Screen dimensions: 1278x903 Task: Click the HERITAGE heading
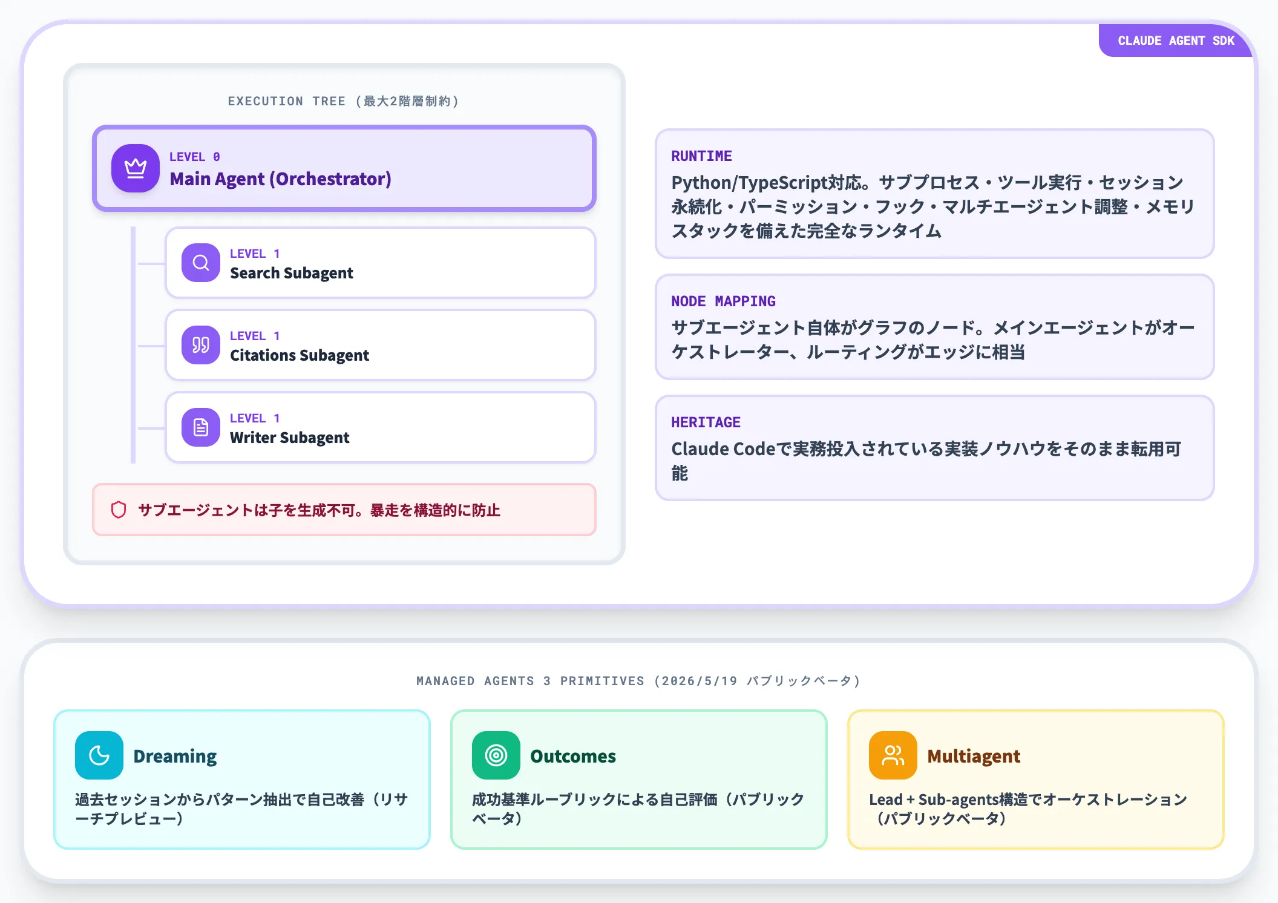(x=706, y=422)
